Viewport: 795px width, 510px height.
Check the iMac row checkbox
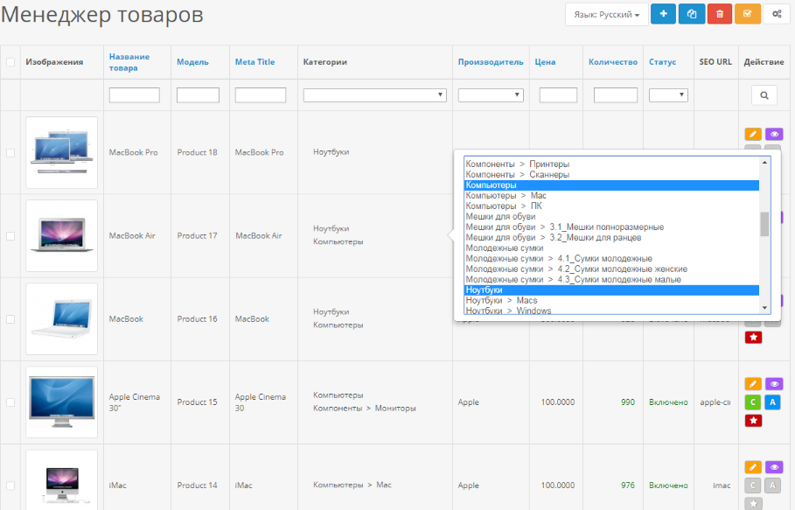click(x=10, y=486)
